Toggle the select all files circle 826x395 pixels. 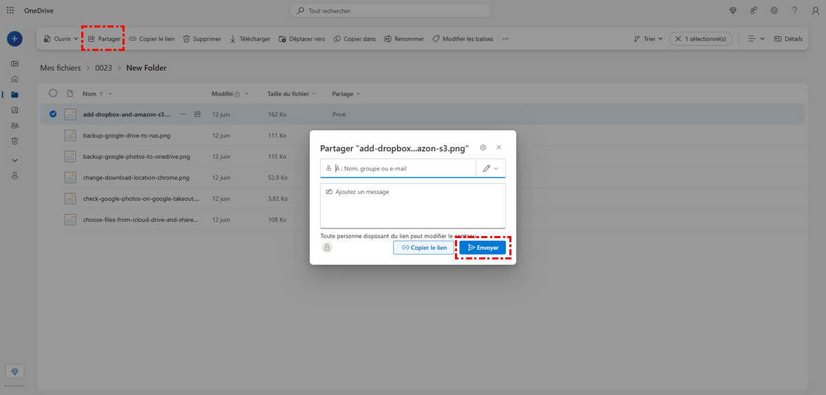53,94
